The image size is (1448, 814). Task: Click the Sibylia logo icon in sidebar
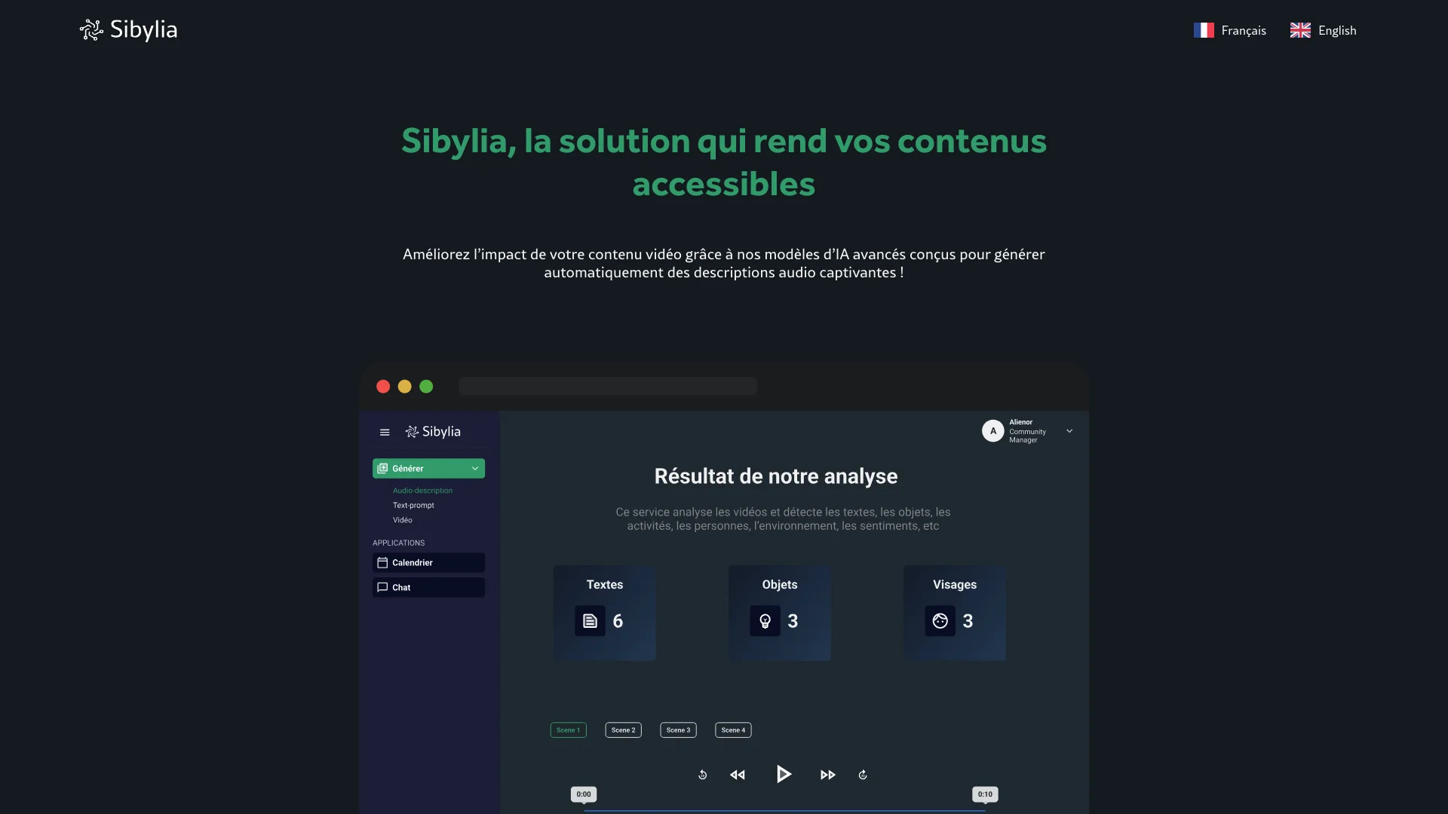411,431
